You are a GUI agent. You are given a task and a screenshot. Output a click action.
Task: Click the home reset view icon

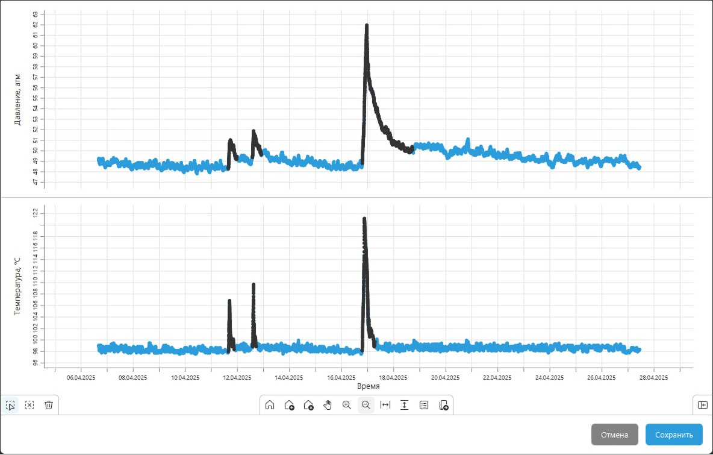(x=270, y=405)
